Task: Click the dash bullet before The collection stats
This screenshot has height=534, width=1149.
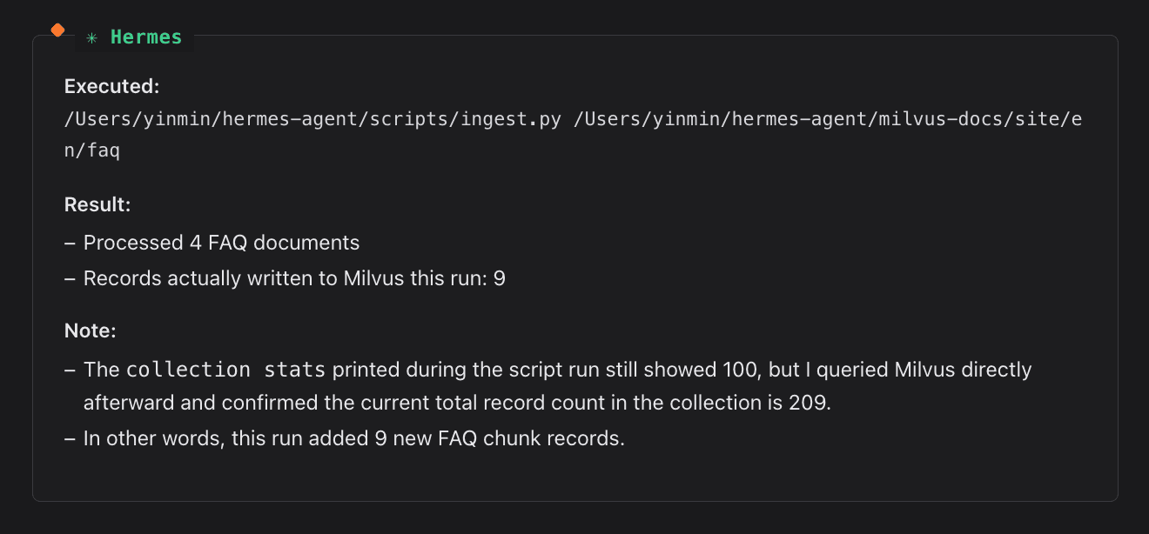Action: click(70, 370)
